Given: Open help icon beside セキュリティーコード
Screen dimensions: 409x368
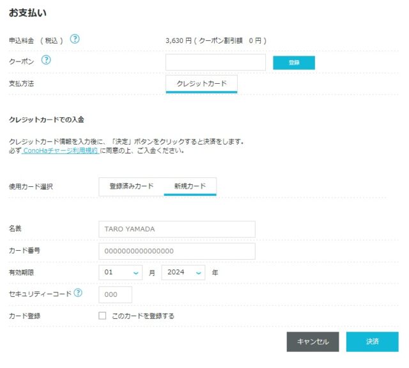Looking at the screenshot, I should click(78, 292).
